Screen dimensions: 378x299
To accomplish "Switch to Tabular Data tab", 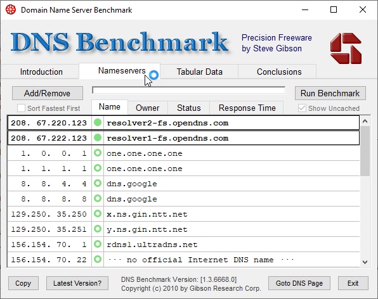I will click(199, 72).
